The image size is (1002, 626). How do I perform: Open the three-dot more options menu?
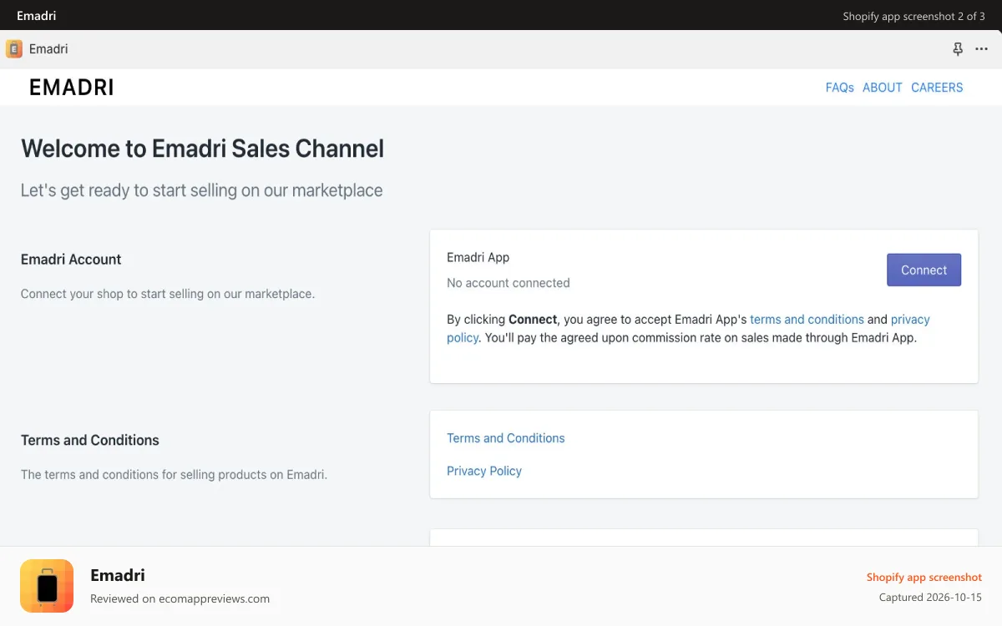(x=982, y=49)
